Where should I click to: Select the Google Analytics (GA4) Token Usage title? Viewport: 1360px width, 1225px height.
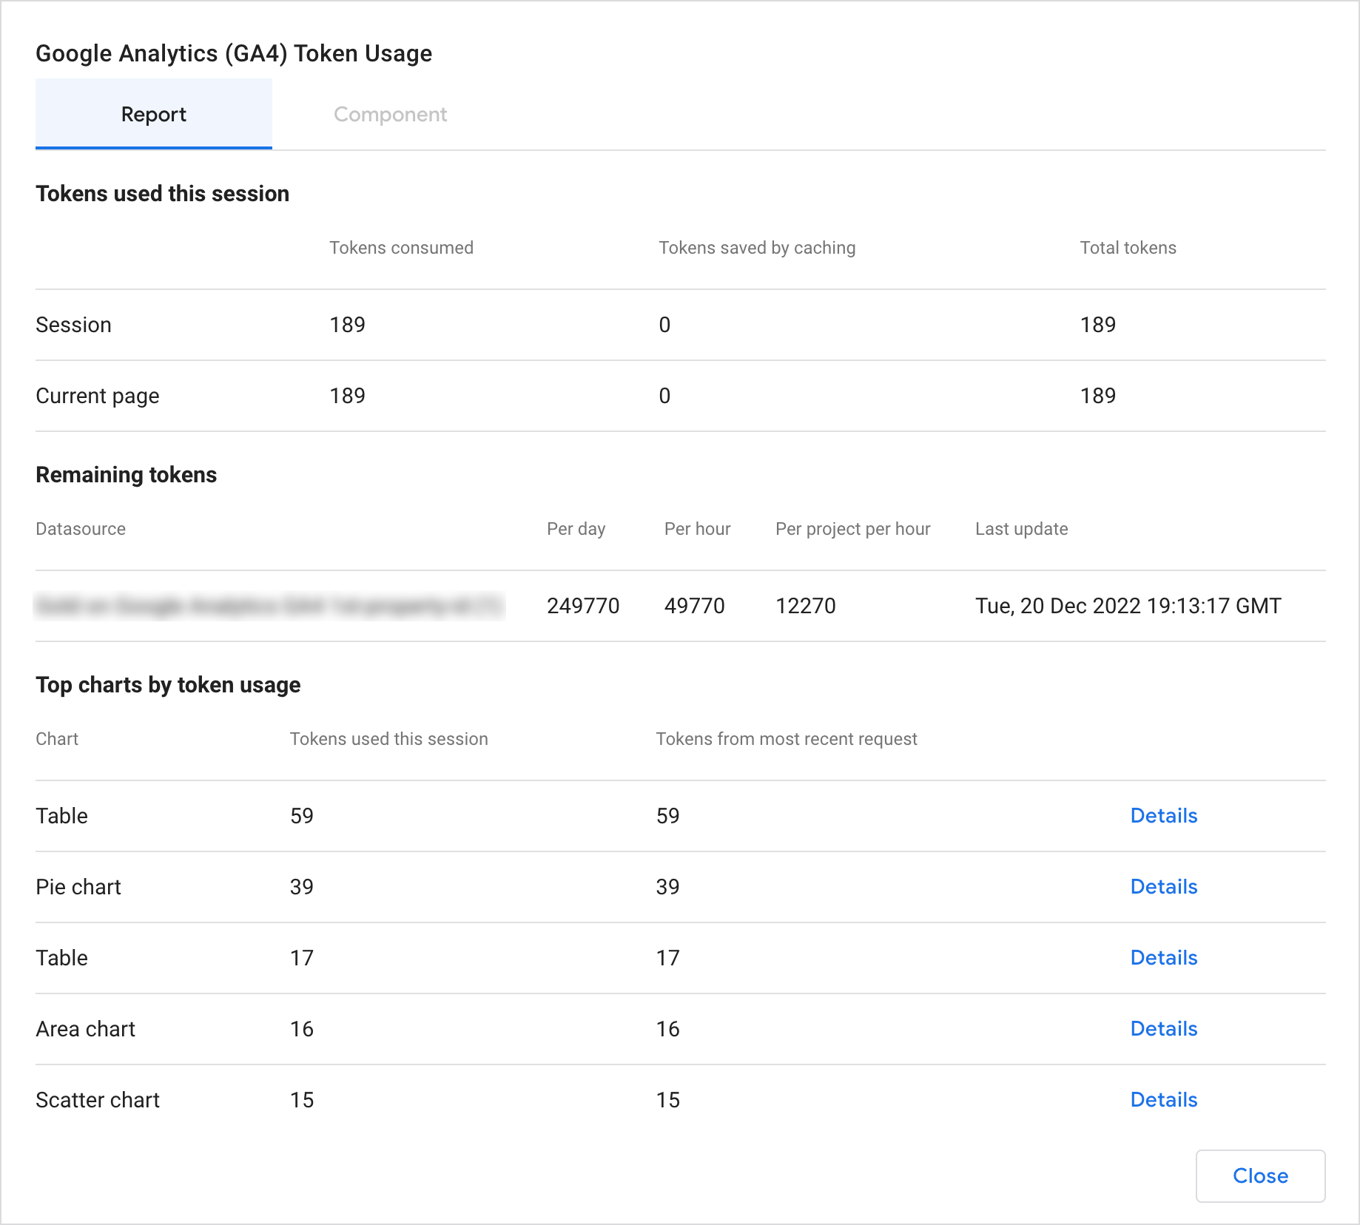[234, 53]
